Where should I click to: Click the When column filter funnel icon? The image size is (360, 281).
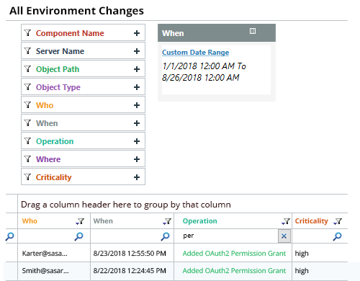pyautogui.click(x=167, y=221)
